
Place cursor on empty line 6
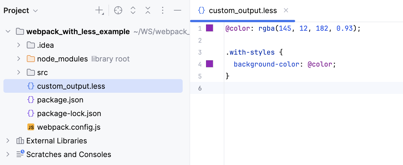coord(285,88)
